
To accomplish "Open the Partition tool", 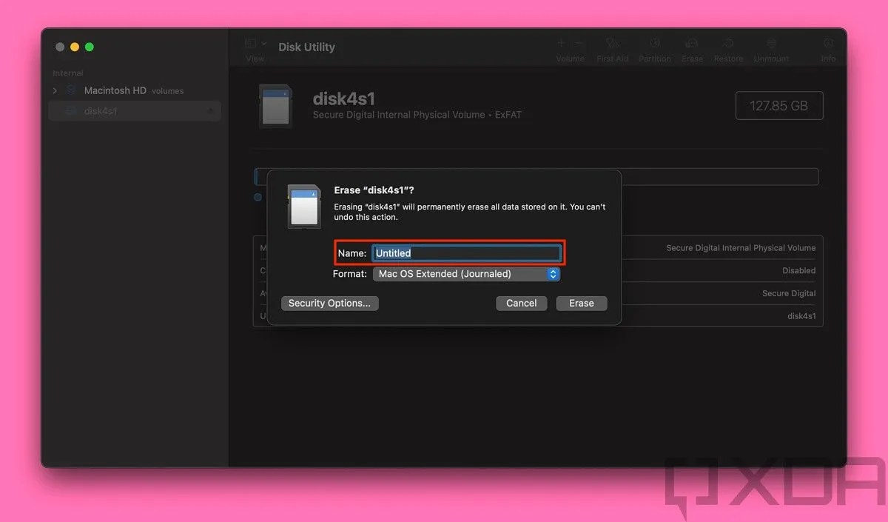I will pos(654,48).
